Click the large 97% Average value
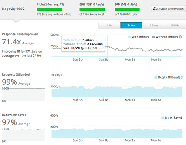Screen dimensions: 186x145 pyautogui.click(x=16, y=122)
